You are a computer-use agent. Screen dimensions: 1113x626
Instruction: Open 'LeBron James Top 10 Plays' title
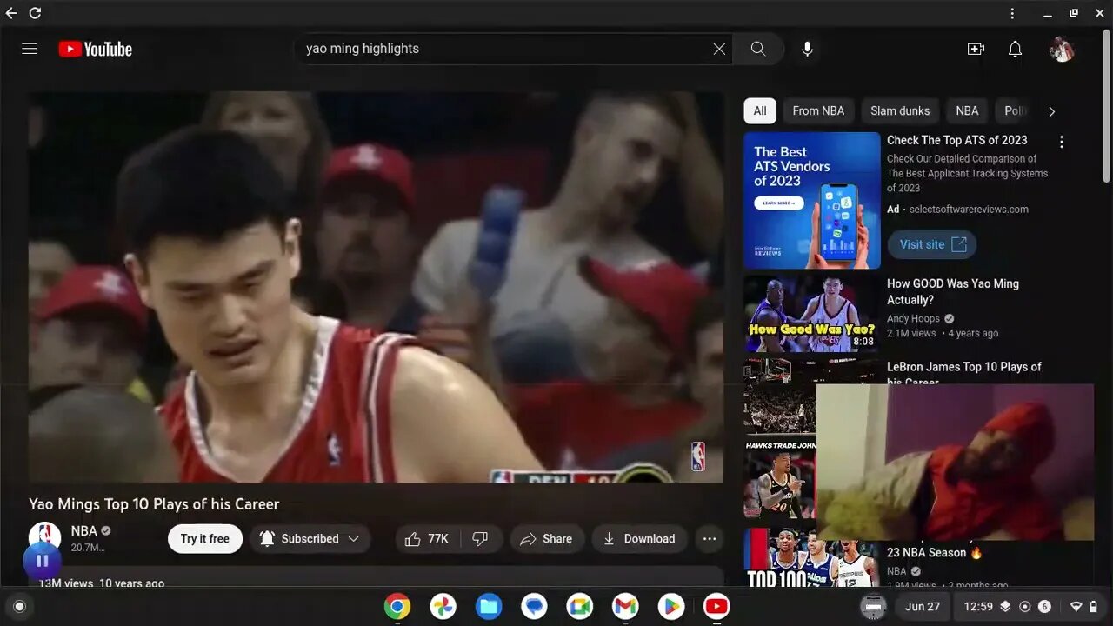tap(963, 372)
